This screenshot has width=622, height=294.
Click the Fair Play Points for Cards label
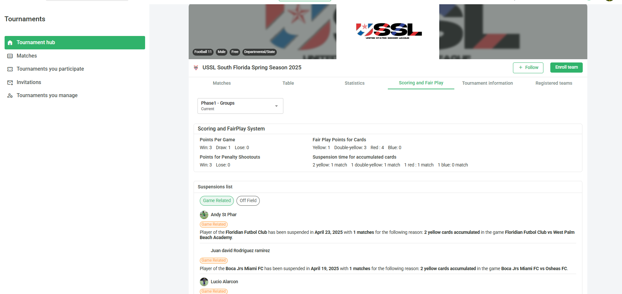coord(339,140)
